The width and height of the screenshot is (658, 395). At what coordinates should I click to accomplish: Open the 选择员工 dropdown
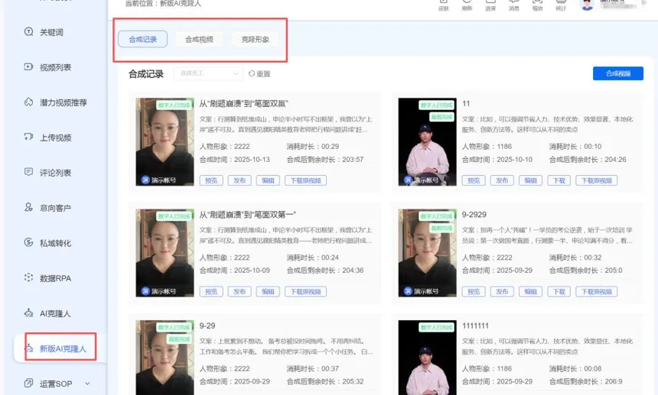pyautogui.click(x=209, y=73)
